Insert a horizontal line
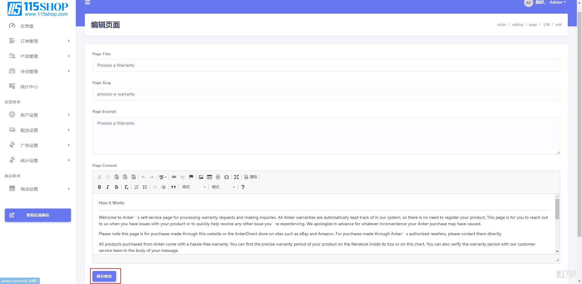Screen dimensions: 582x284 [218, 177]
